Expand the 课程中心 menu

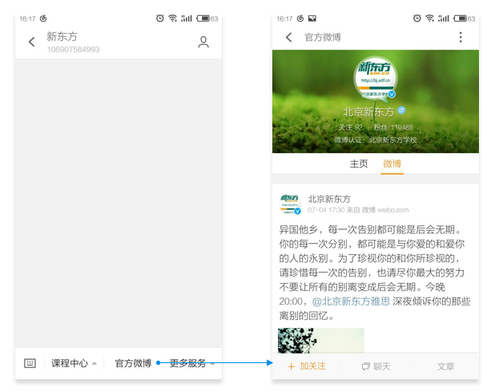[x=74, y=363]
